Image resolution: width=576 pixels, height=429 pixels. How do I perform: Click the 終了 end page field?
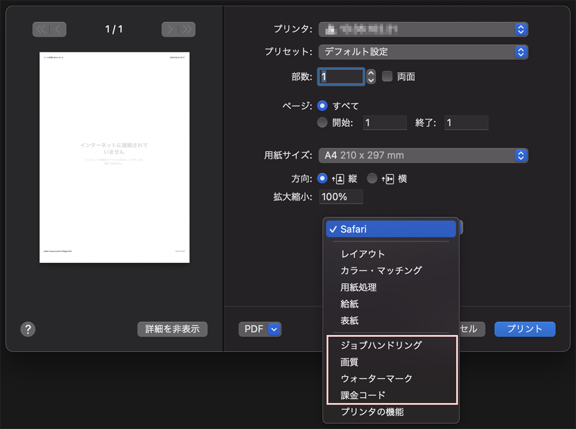pos(467,123)
